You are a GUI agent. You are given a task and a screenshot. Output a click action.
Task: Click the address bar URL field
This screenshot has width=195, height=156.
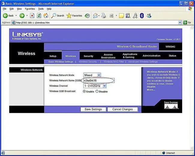click(95, 22)
